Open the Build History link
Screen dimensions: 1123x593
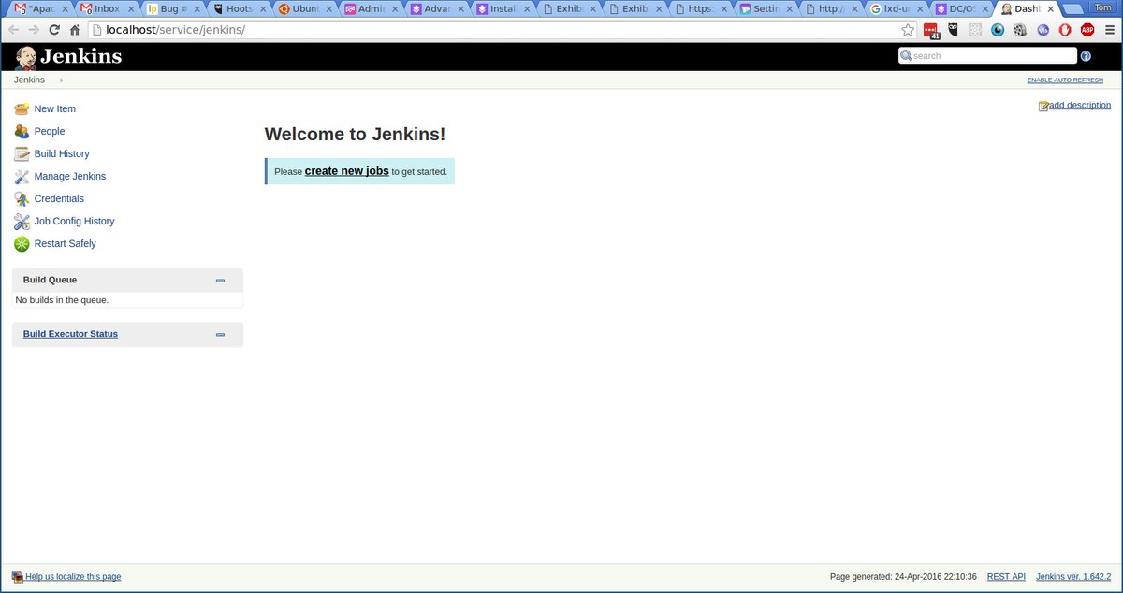tap(62, 154)
